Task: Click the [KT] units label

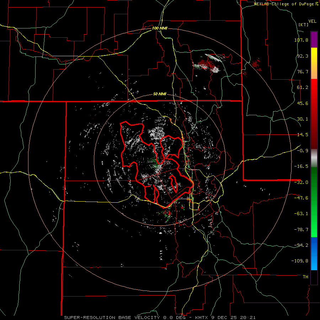Action: tap(304, 25)
